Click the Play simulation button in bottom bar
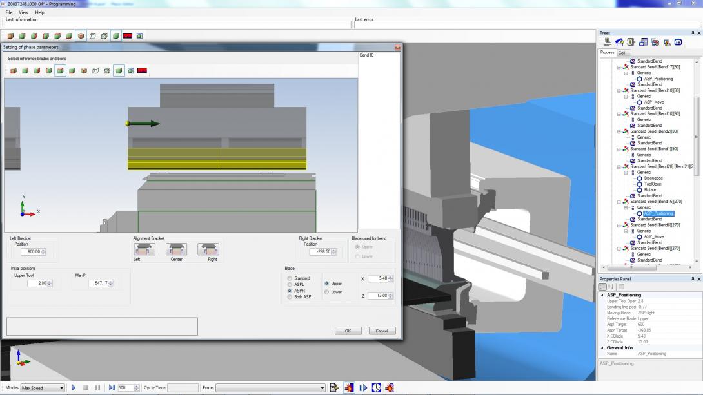This screenshot has height=395, width=703. pos(74,388)
